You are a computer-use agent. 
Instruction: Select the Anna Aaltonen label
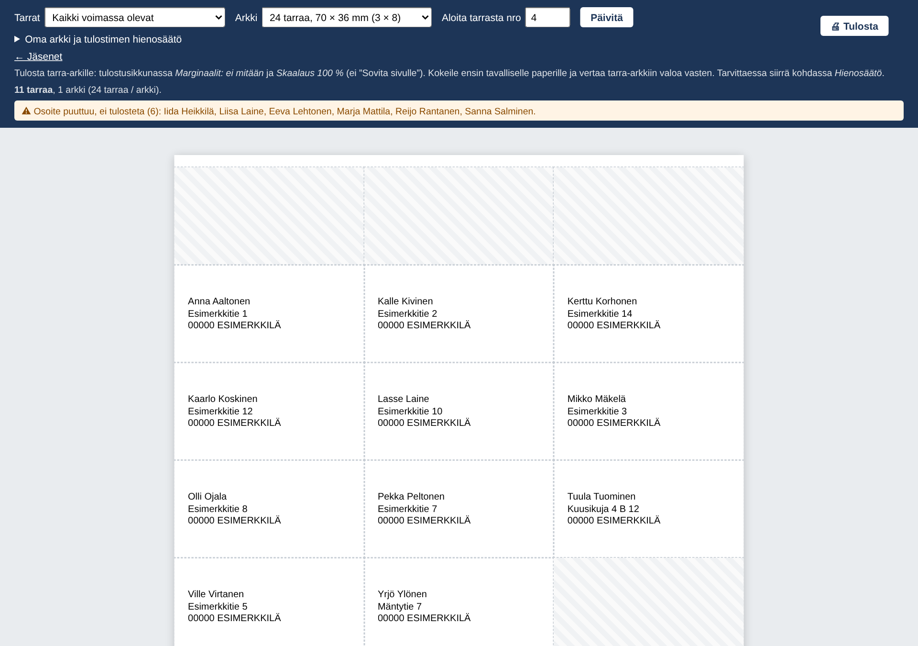[269, 313]
